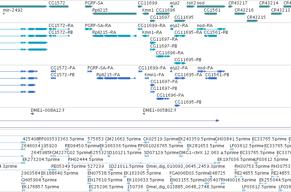The image size is (291, 192).
Task: Click the CG11696-RA transcript label
Action: pyautogui.click(x=170, y=53)
